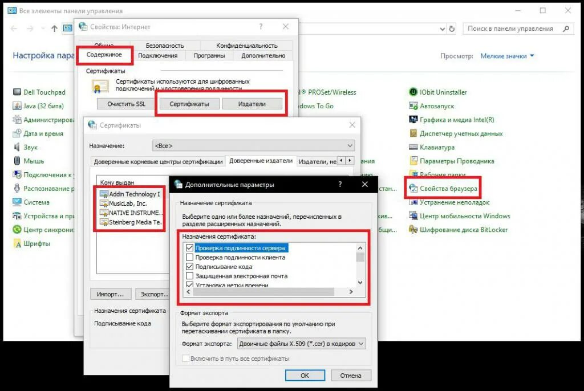This screenshot has height=391, width=584.
Task: Click Кому выдан column header
Action: (117, 182)
